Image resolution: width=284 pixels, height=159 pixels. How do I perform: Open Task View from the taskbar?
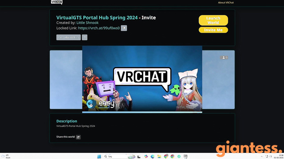click(x=139, y=157)
